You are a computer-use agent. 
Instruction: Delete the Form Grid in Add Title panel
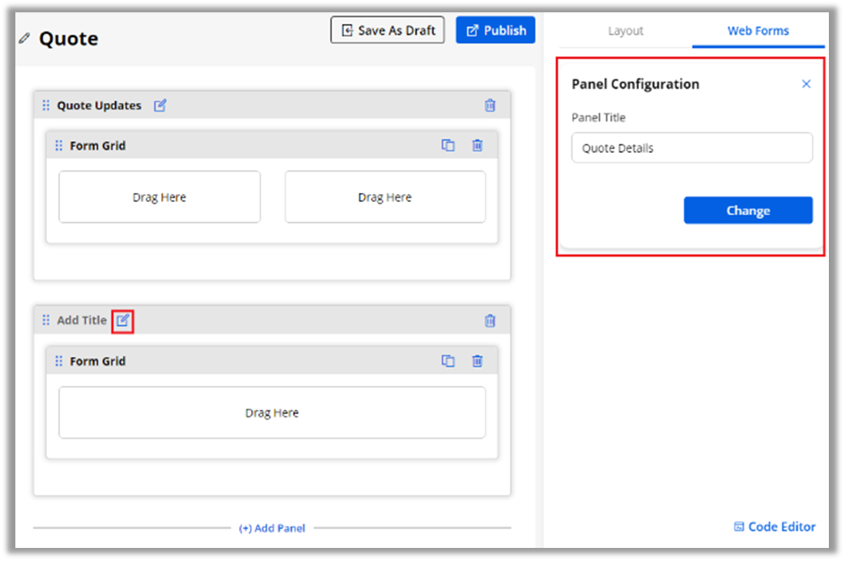(x=477, y=361)
